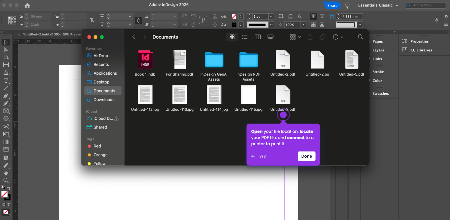Select the Scissors tool
The width and height of the screenshot is (450, 220).
coord(6,127)
